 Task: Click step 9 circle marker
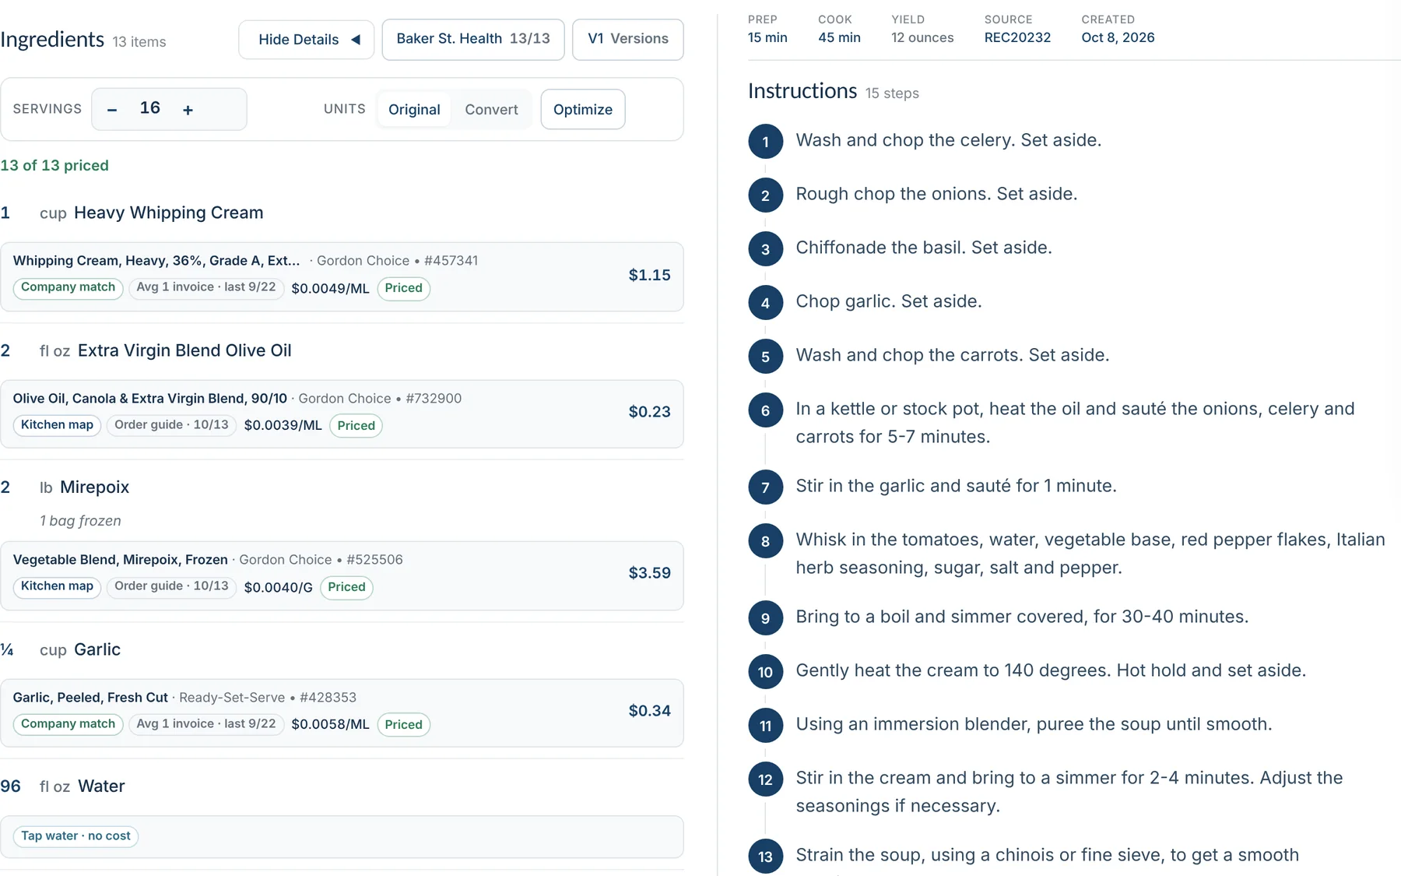[x=766, y=618]
